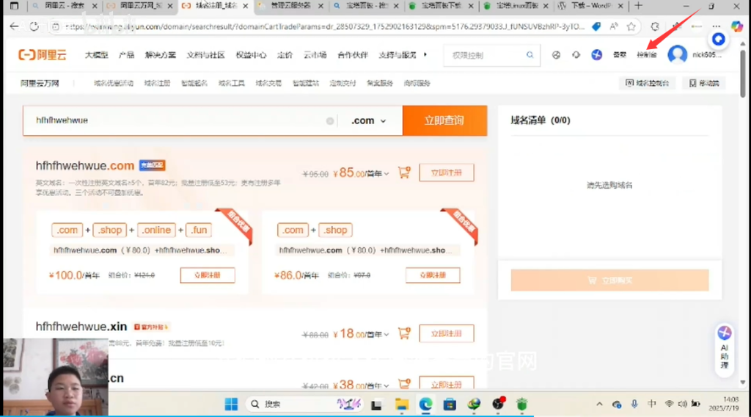Expand the ¥18 per-year price dropdown for .xin

pyautogui.click(x=386, y=334)
